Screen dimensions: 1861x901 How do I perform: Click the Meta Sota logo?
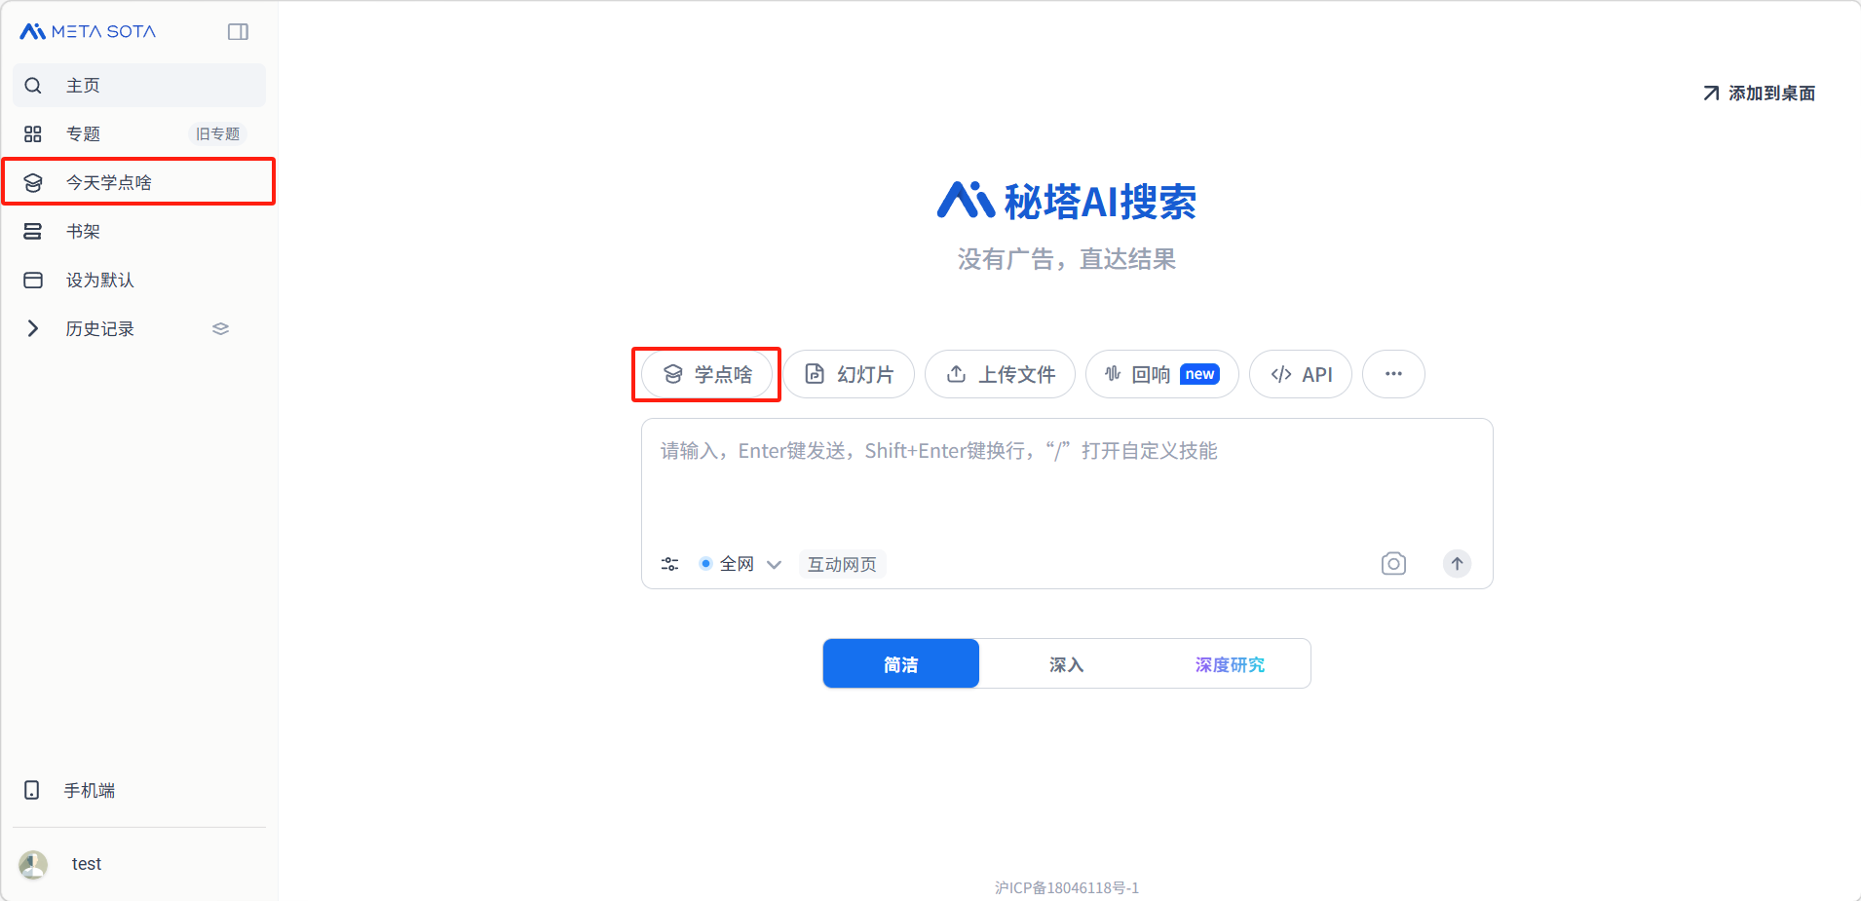(x=88, y=32)
